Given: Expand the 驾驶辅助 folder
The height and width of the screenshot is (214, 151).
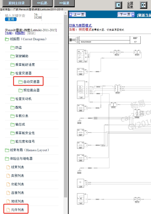Looking at the screenshot, I should tap(20, 56).
